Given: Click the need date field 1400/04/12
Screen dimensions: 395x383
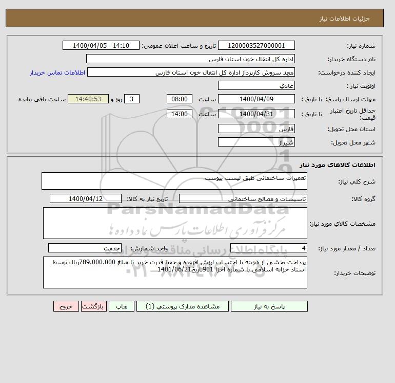Looking at the screenshot, I should (86, 198).
